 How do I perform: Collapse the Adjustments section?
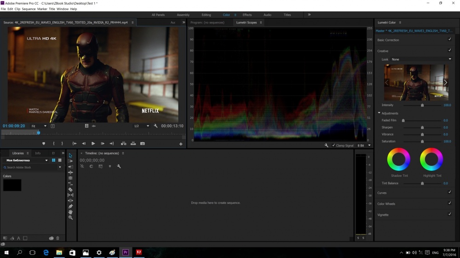pyautogui.click(x=379, y=113)
